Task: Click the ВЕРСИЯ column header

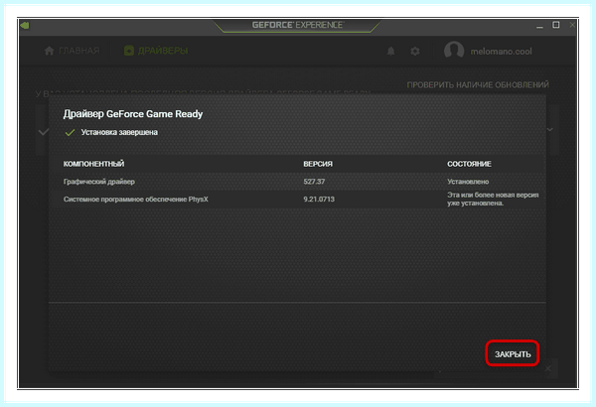Action: point(318,164)
